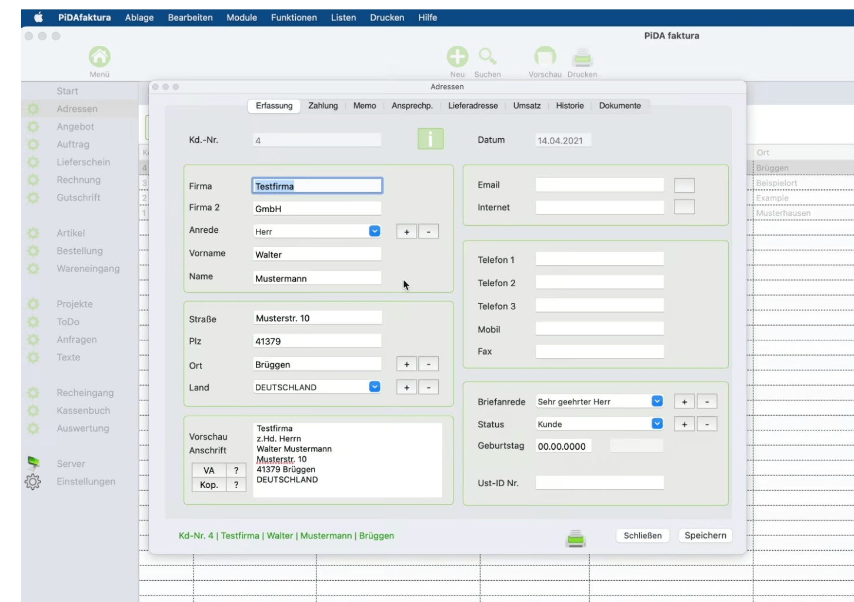854x602 pixels.
Task: Open the Lieferadresse tab
Action: (472, 106)
